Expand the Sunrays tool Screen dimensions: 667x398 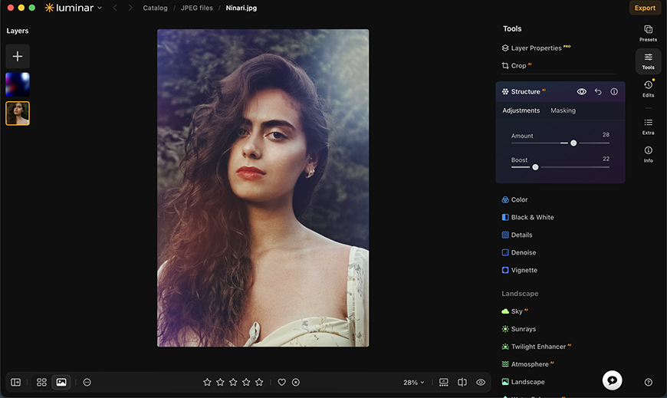[518, 329]
